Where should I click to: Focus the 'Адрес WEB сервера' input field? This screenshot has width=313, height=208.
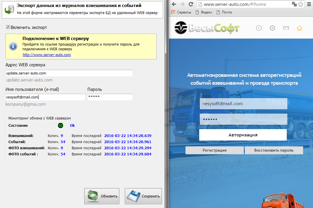[x=69, y=73]
